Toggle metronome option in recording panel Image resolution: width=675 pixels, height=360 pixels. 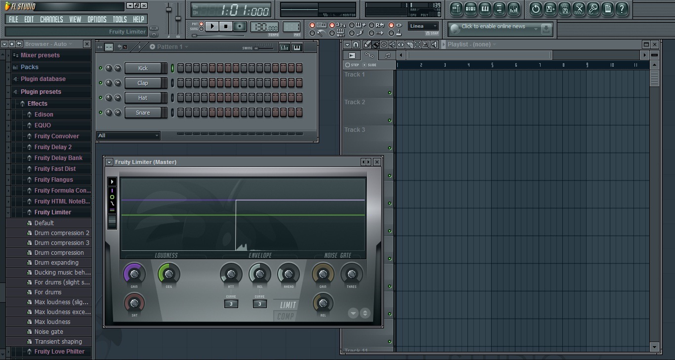[312, 33]
